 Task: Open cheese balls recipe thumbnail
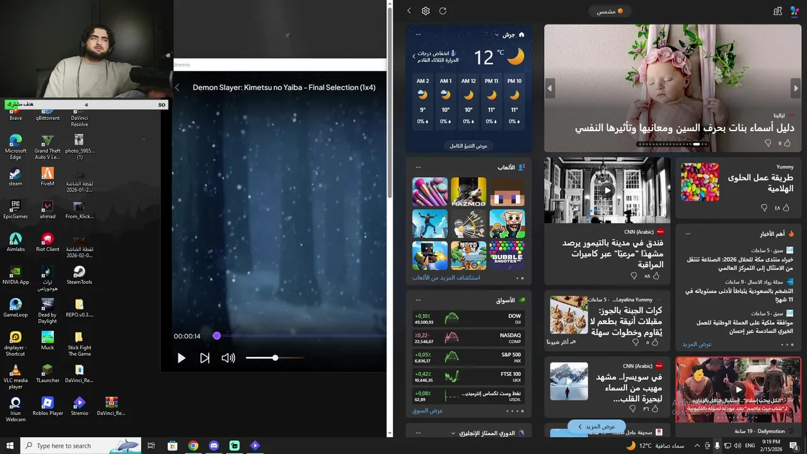coord(569,315)
